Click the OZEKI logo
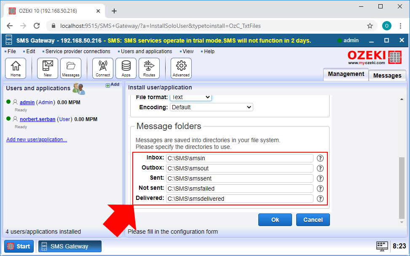Screen dimensions: 410x256 (375, 57)
